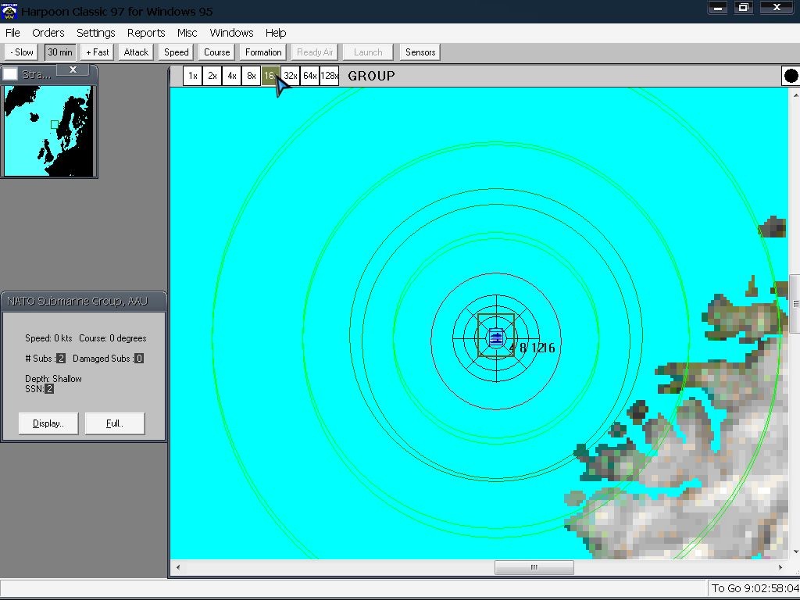Speed up time with + Fast button
The image size is (800, 600).
point(98,52)
